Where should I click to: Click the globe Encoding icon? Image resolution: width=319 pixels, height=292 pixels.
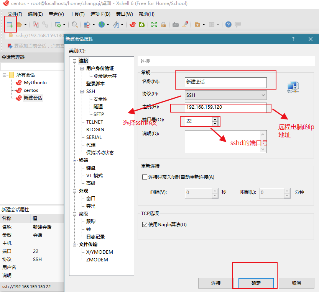click(102, 24)
